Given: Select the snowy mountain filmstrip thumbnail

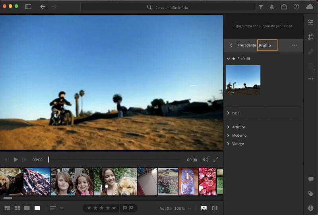Looking at the screenshot, I should pos(37,182).
